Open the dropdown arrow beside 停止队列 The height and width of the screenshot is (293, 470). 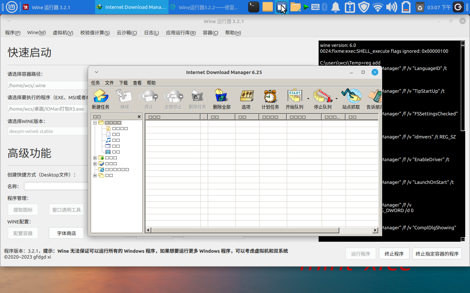click(x=336, y=99)
